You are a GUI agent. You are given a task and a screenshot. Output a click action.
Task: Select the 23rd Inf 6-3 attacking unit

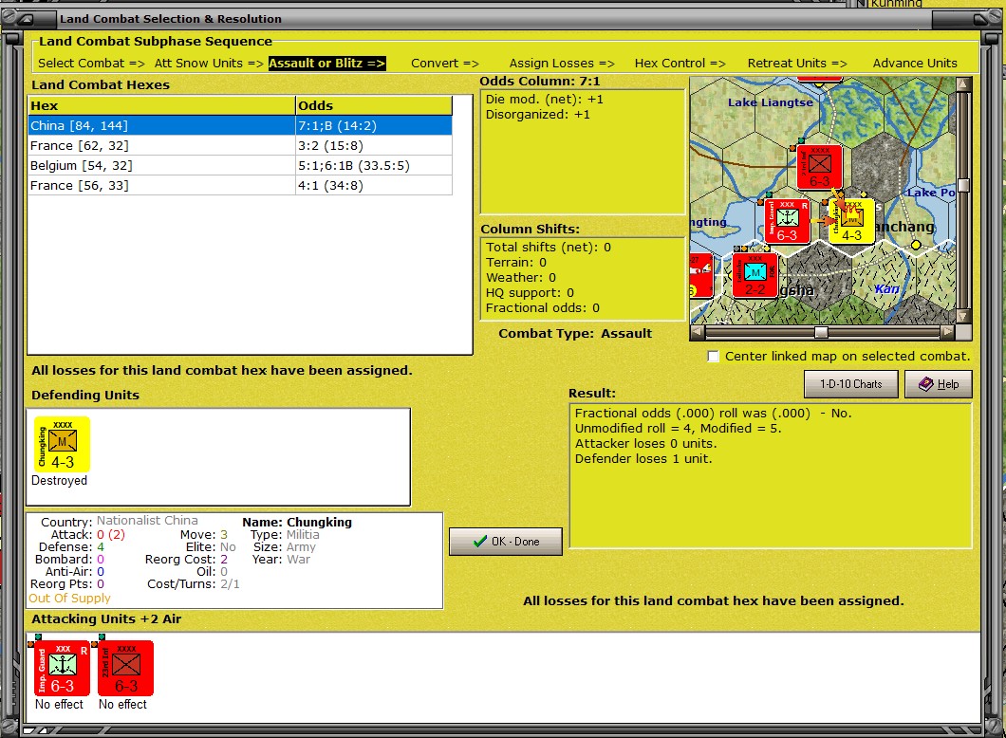[125, 668]
